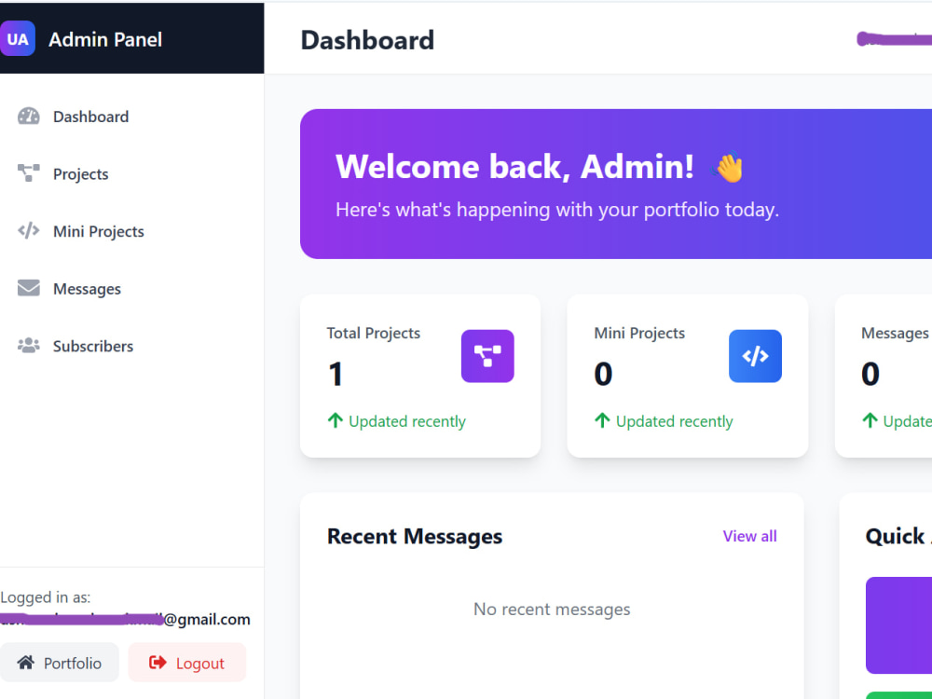The width and height of the screenshot is (932, 699).
Task: Click the logged-in gmail.com email address
Action: click(125, 620)
